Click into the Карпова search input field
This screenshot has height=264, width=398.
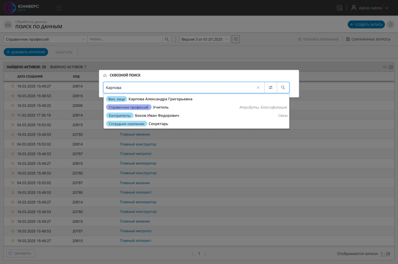coord(179,88)
